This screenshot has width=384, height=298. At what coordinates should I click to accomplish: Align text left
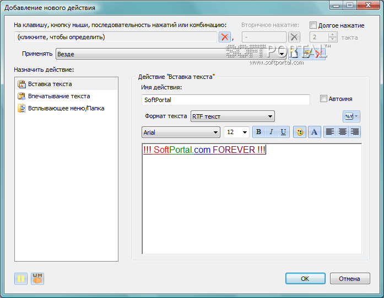[x=330, y=132]
